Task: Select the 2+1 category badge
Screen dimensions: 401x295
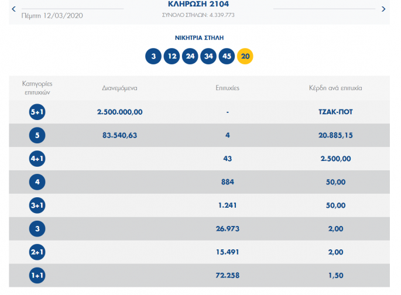Action: pyautogui.click(x=38, y=252)
